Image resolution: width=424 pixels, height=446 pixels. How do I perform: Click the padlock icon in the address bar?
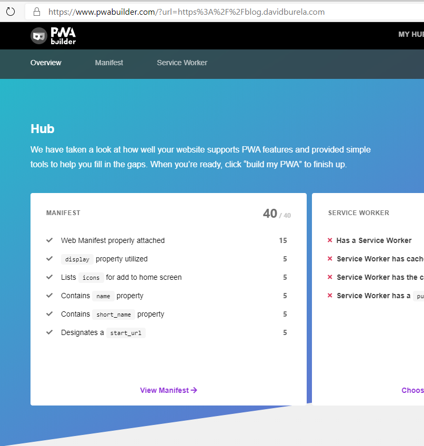point(36,12)
